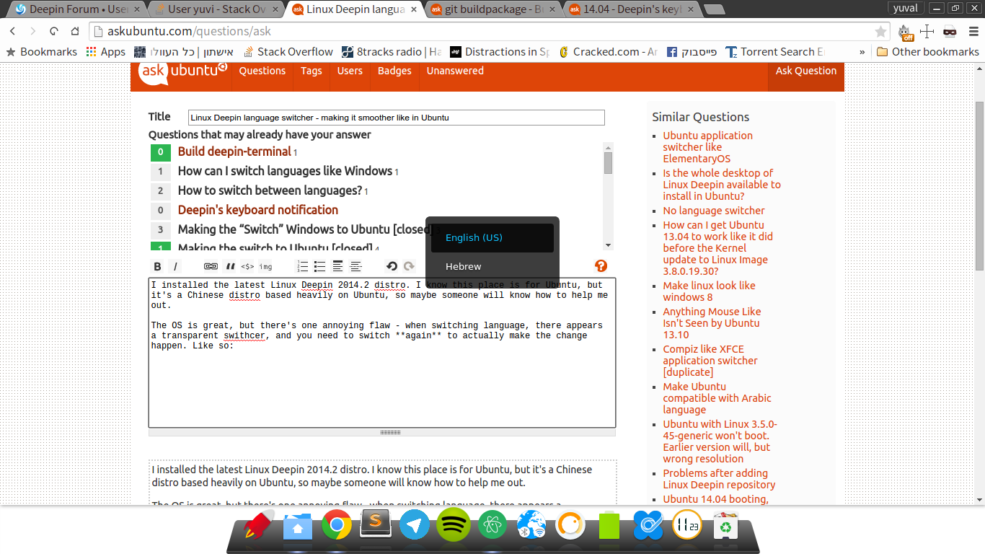
Task: Go back to the previous page
Action: pyautogui.click(x=13, y=32)
